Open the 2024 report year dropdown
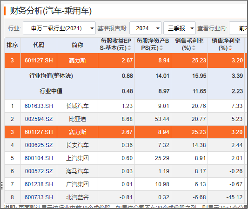248x209 pixels. point(146,28)
